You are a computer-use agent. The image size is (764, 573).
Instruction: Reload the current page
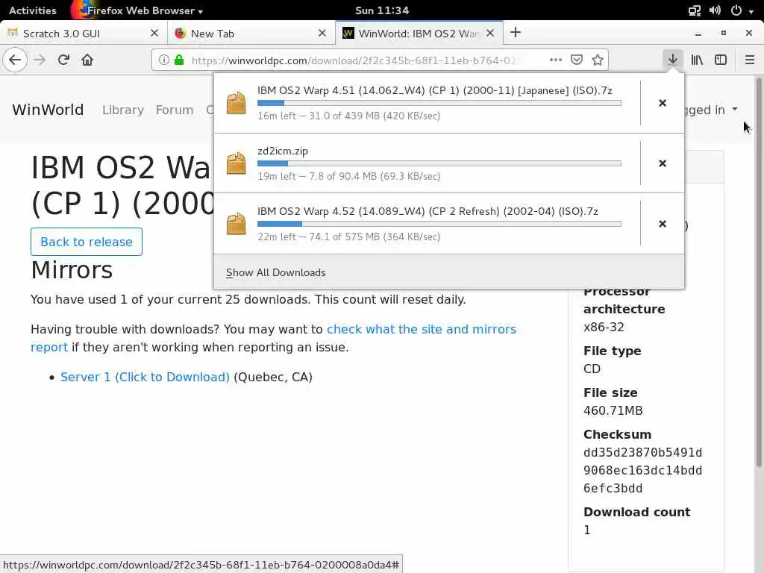[63, 60]
